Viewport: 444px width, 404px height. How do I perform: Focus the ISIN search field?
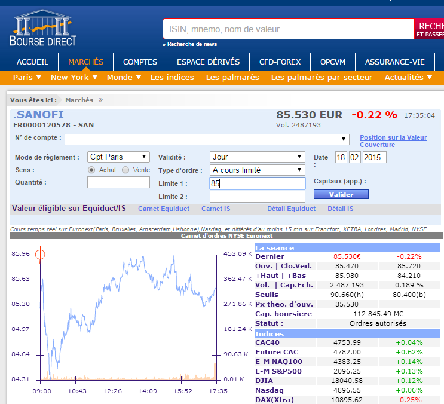(289, 29)
